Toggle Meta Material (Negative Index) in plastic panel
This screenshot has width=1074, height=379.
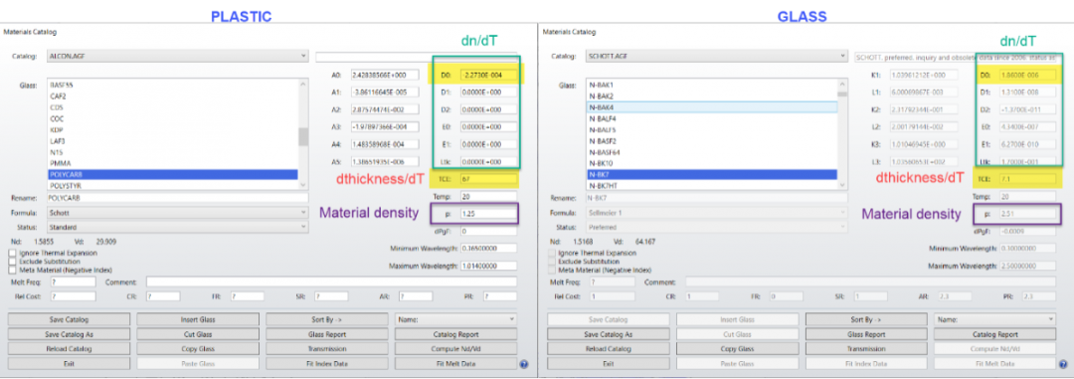(12, 270)
